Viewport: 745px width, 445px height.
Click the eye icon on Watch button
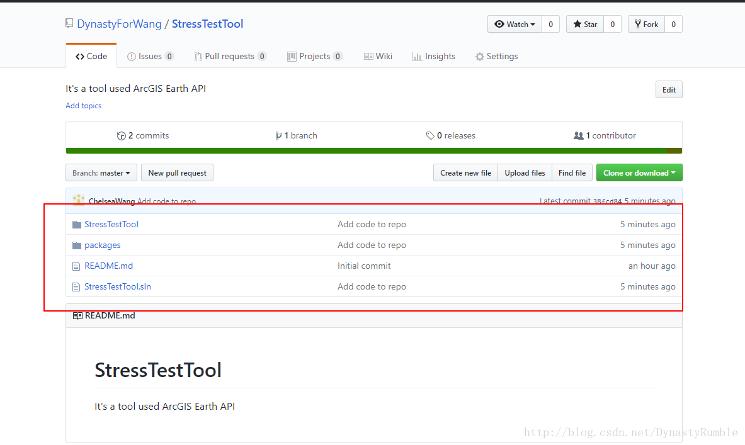499,24
